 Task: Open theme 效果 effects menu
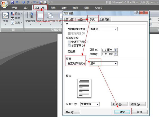(x=16, y=23)
